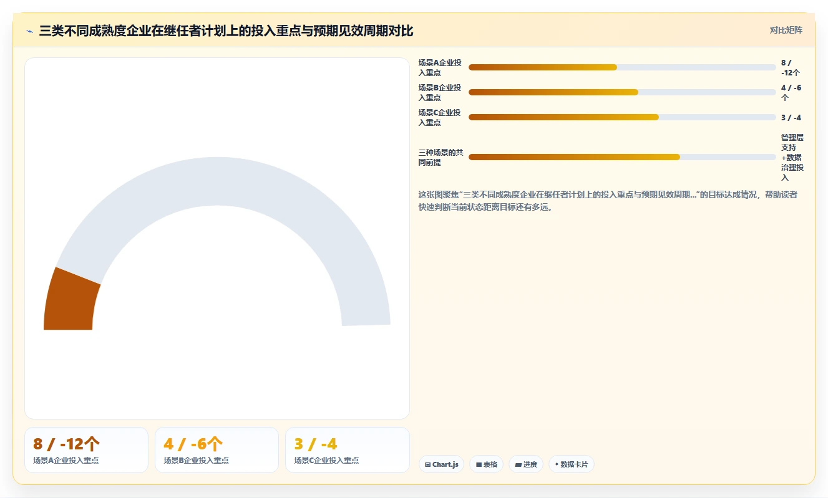Click the 数据卡片 chip icon

tap(557, 464)
